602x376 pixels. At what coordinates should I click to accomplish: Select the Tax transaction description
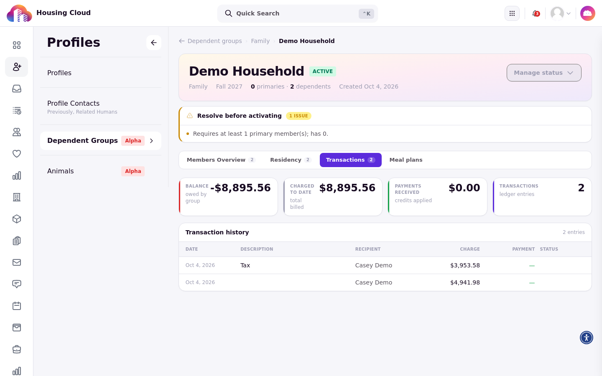(x=245, y=265)
